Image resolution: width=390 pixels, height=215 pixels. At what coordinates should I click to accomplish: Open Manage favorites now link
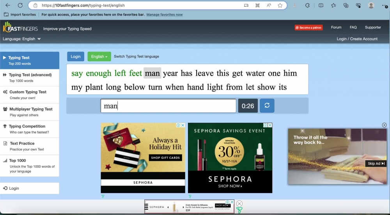pos(165,15)
